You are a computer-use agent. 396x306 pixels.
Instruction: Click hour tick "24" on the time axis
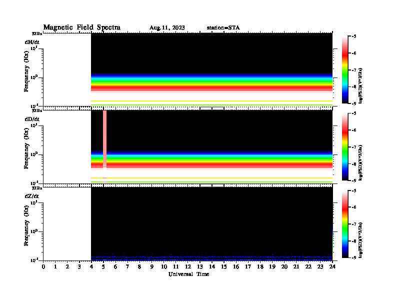(332, 266)
